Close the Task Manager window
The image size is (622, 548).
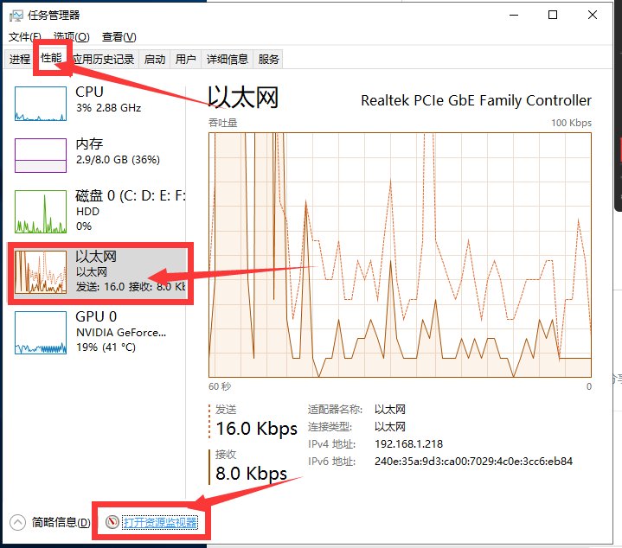pyautogui.click(x=593, y=15)
